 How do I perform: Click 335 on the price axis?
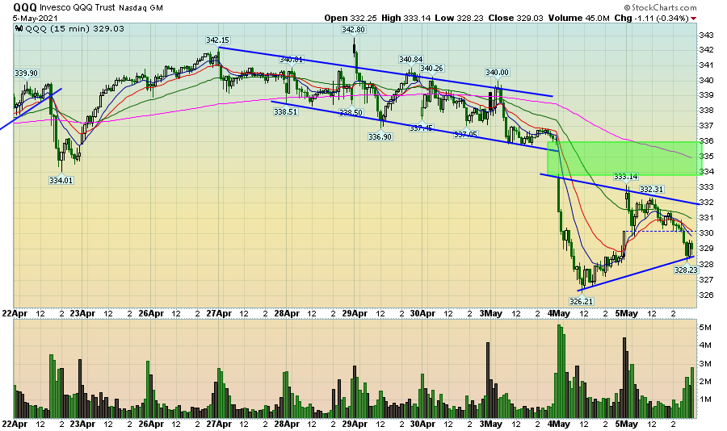coord(706,157)
